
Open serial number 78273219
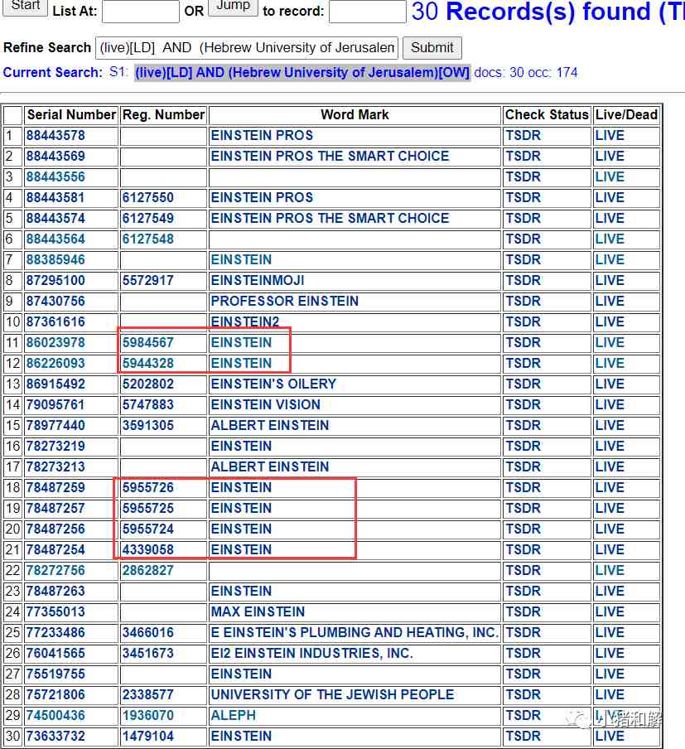pyautogui.click(x=55, y=446)
